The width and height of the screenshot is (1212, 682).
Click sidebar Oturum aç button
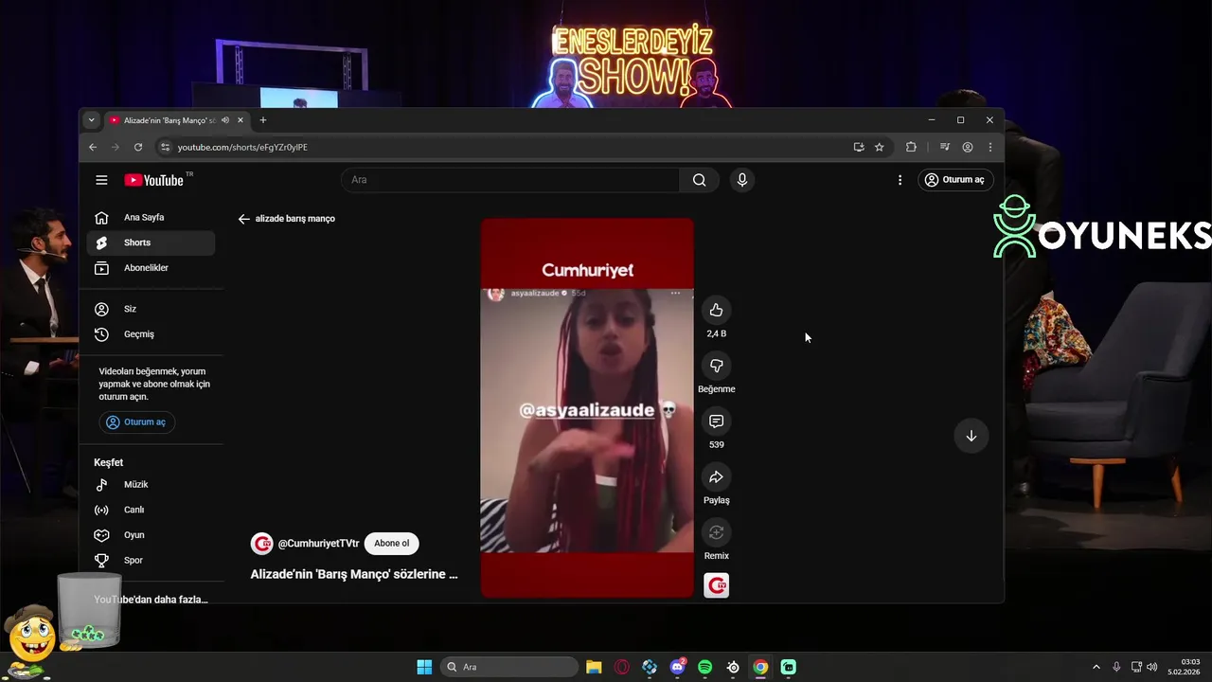coord(137,422)
